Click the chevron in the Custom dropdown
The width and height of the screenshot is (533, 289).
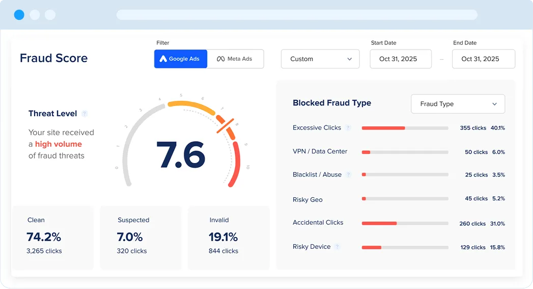[349, 59]
